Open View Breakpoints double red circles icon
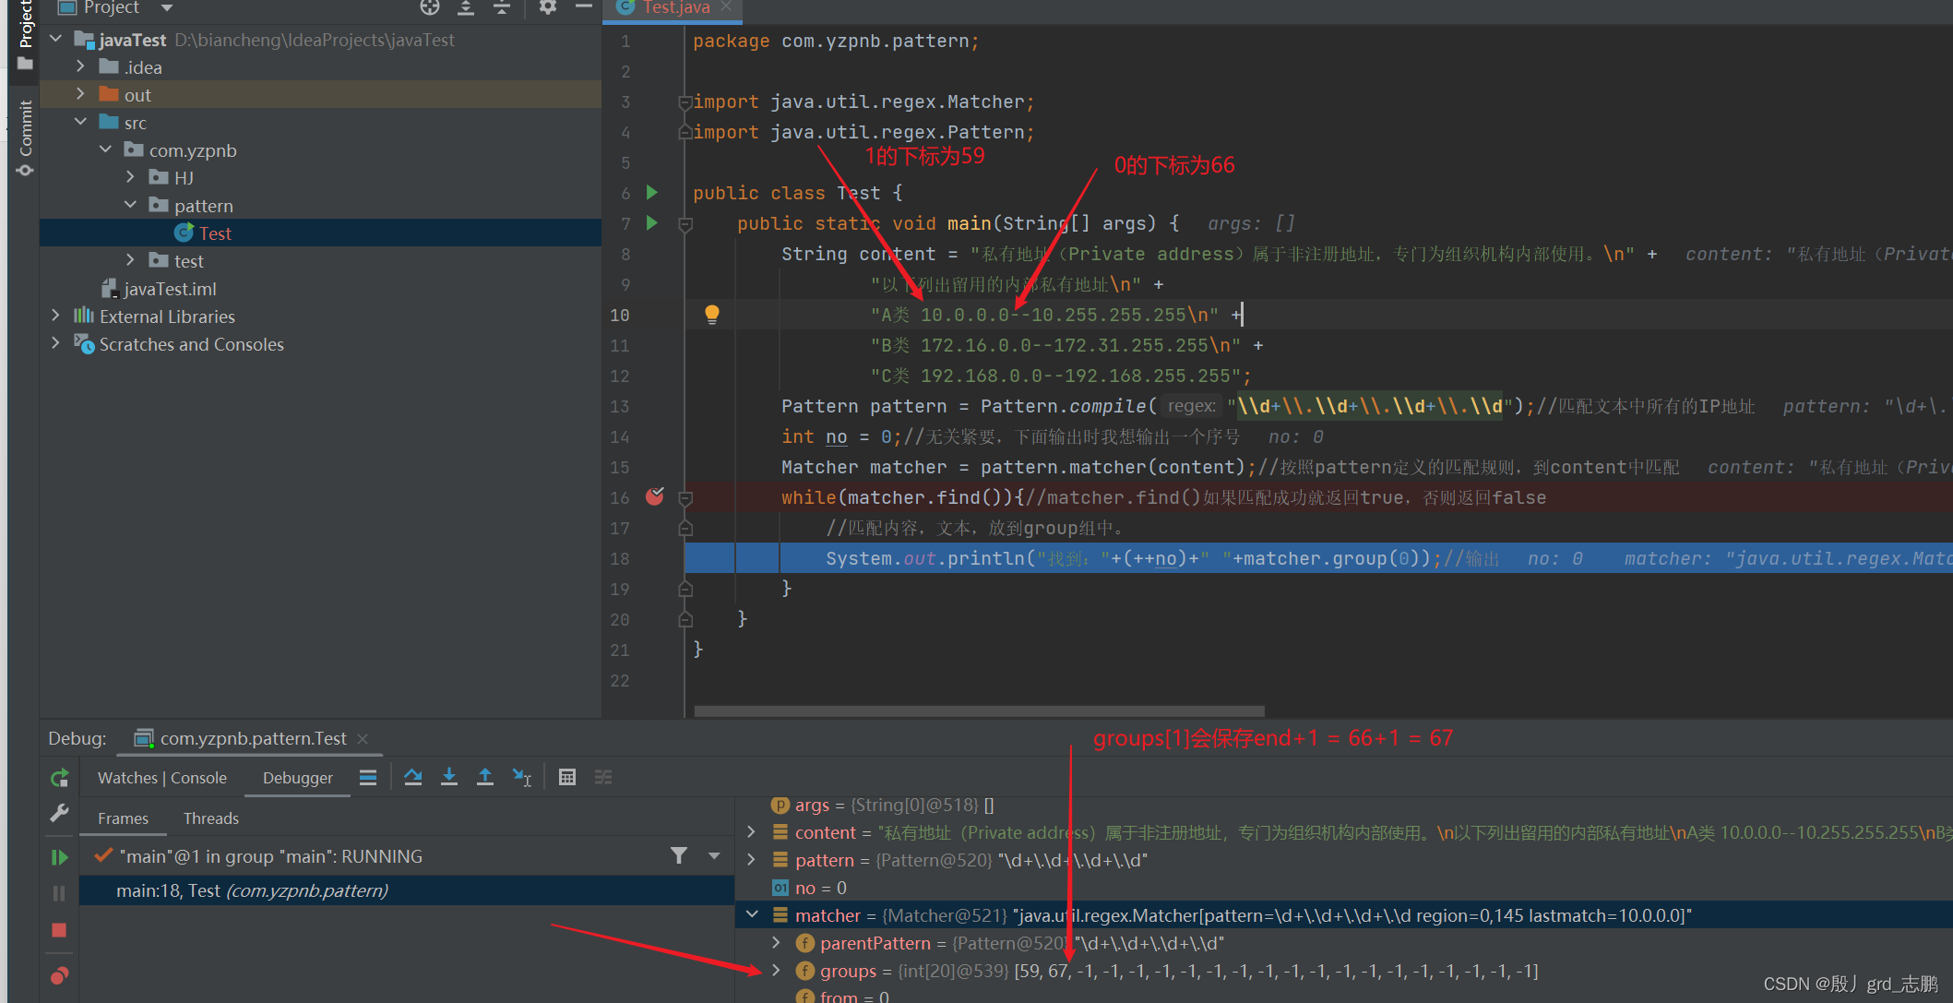The height and width of the screenshot is (1003, 1953). click(60, 975)
